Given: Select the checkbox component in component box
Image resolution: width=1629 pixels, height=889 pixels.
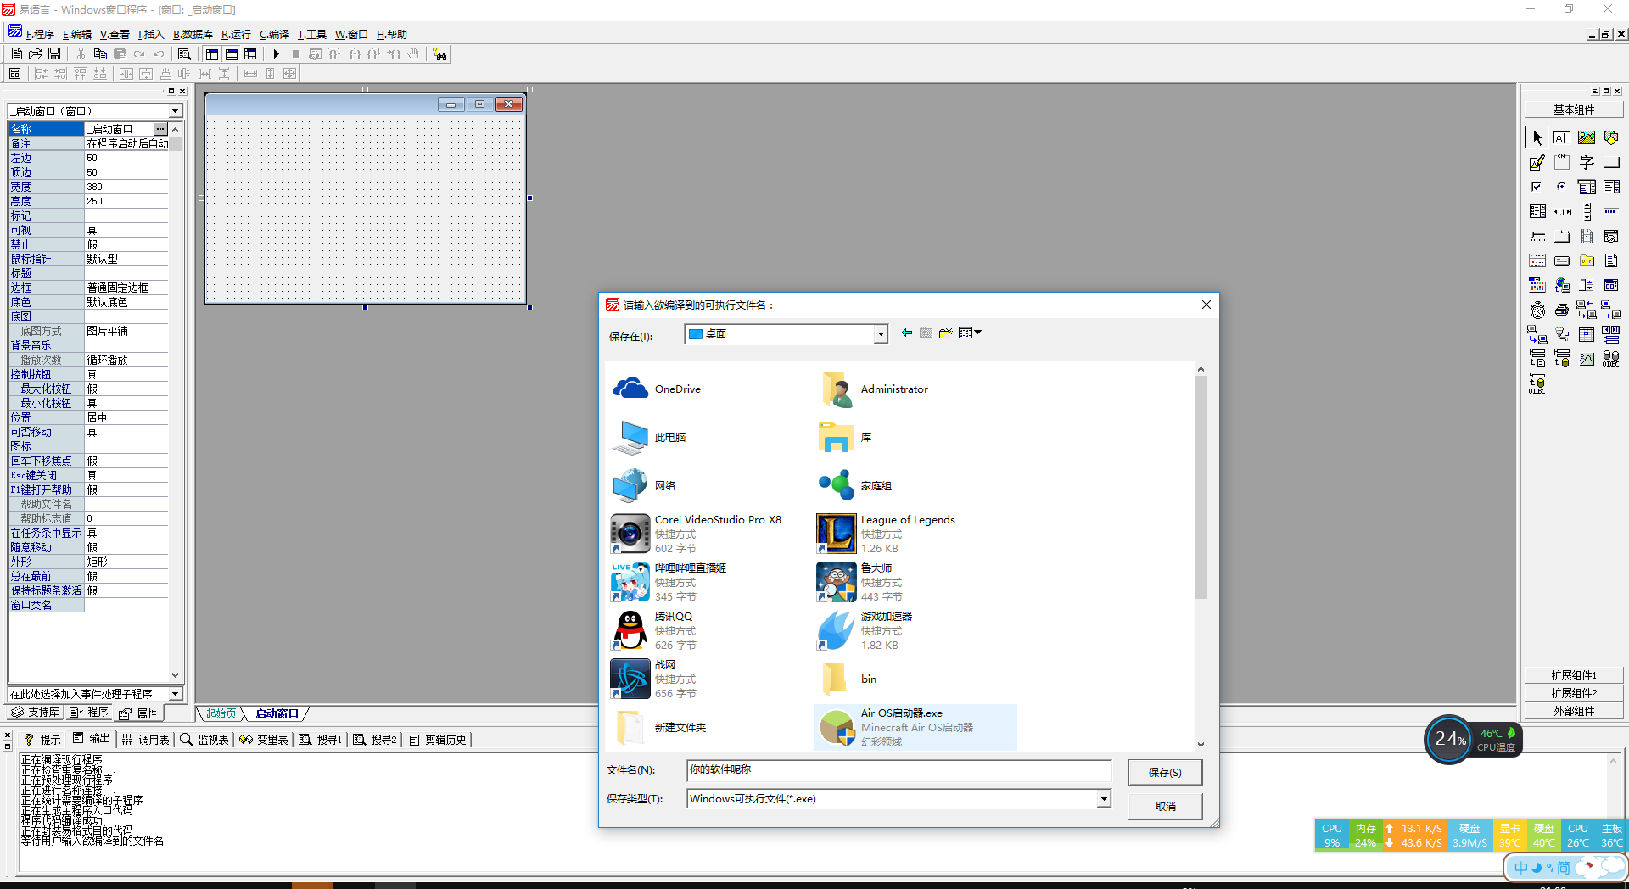Looking at the screenshot, I should tap(1537, 187).
